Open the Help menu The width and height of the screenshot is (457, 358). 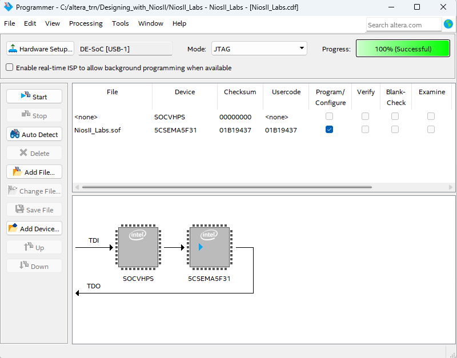pyautogui.click(x=179, y=23)
